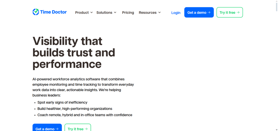Click the page's vertical scrollbar thumb
Viewport: 278px width, 131px height.
(276, 7)
